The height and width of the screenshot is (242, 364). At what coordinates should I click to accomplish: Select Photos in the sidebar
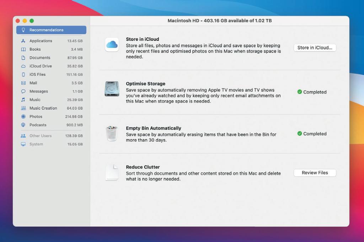click(51, 117)
